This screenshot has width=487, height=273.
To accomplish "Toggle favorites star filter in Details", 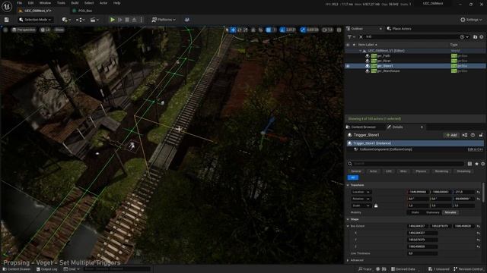I will 476,164.
